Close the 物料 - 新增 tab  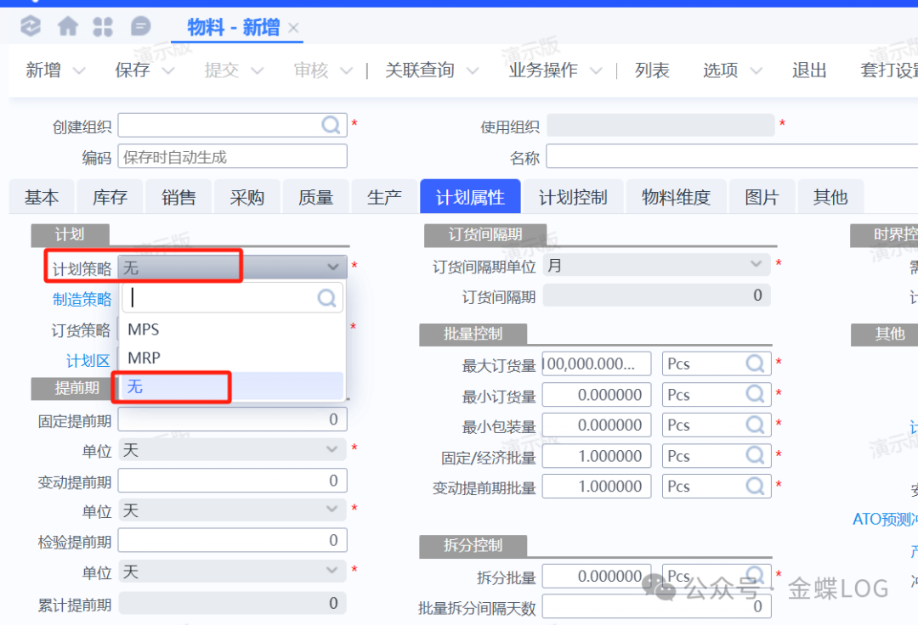[x=293, y=28]
